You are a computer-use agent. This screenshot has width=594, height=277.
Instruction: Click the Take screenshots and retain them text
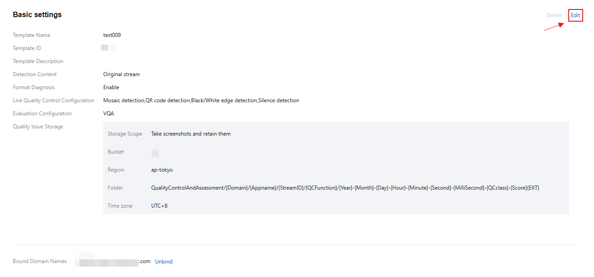point(191,134)
